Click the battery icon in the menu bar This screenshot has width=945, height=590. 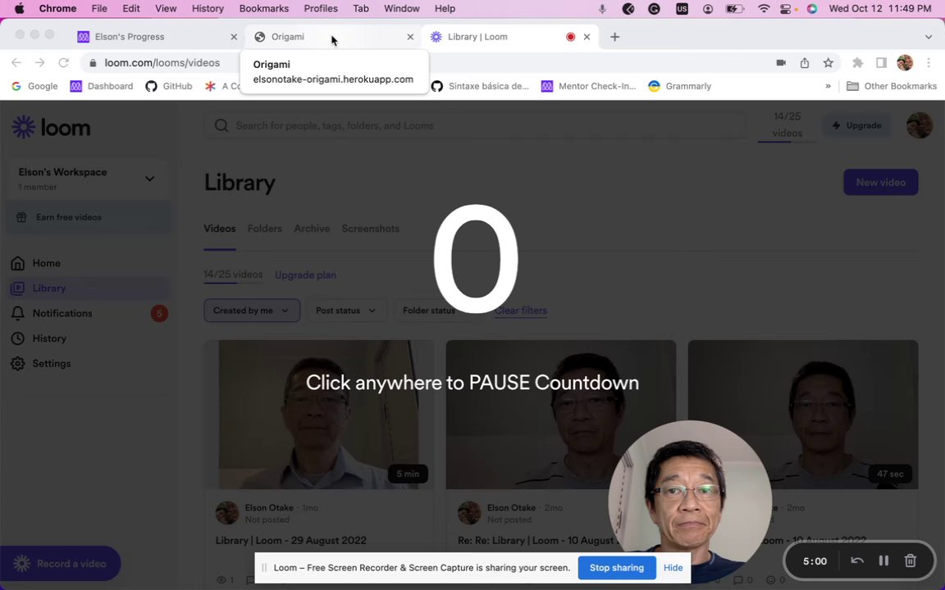pyautogui.click(x=735, y=8)
